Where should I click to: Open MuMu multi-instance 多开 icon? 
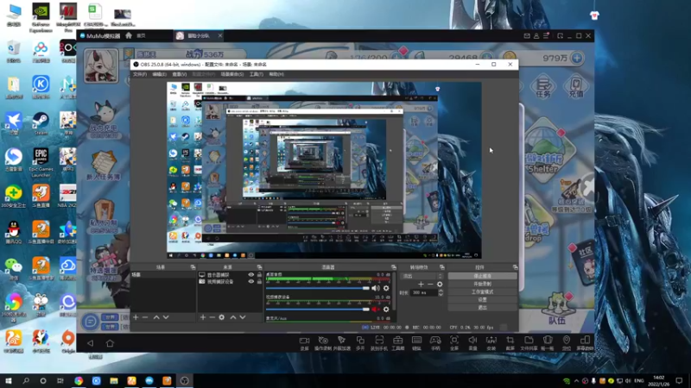(x=360, y=343)
